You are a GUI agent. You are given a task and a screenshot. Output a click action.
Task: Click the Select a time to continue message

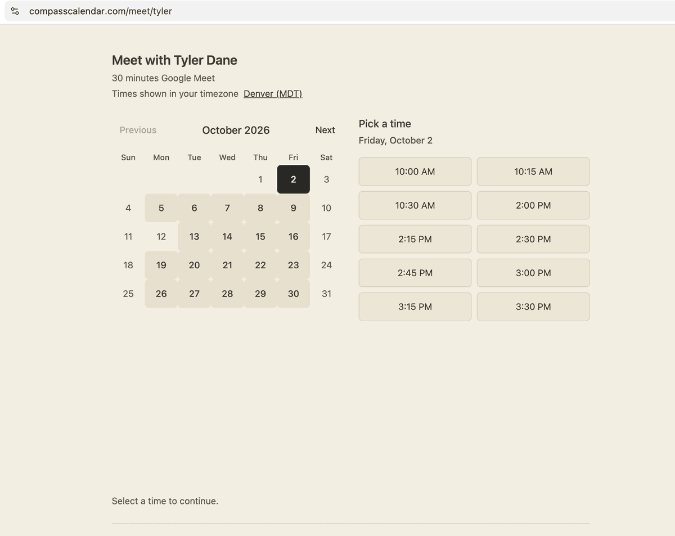(165, 501)
